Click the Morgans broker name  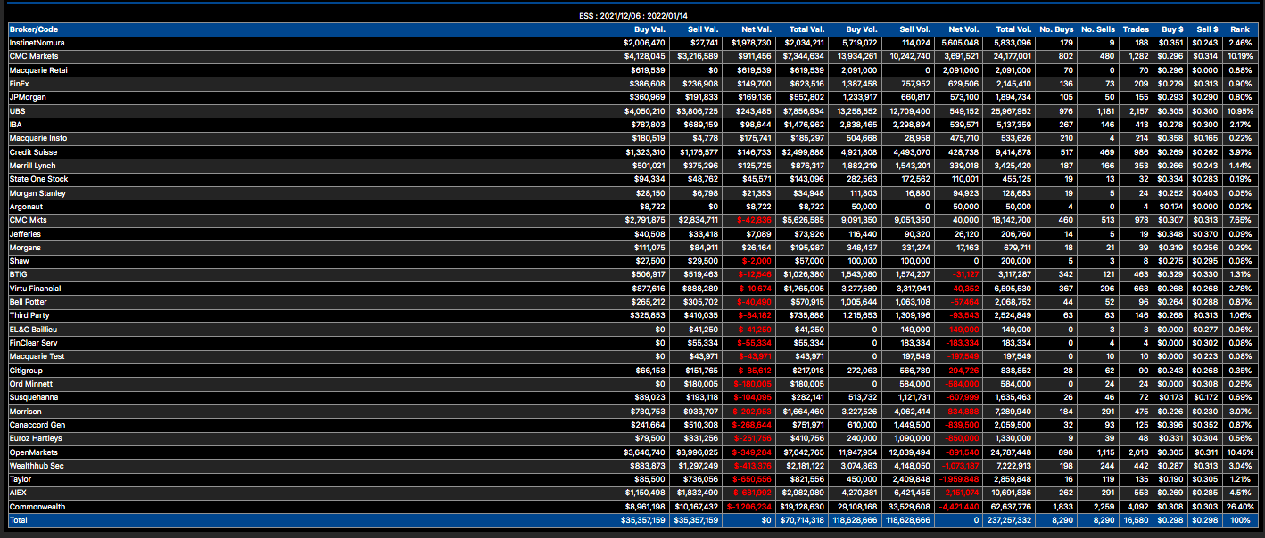coord(25,248)
